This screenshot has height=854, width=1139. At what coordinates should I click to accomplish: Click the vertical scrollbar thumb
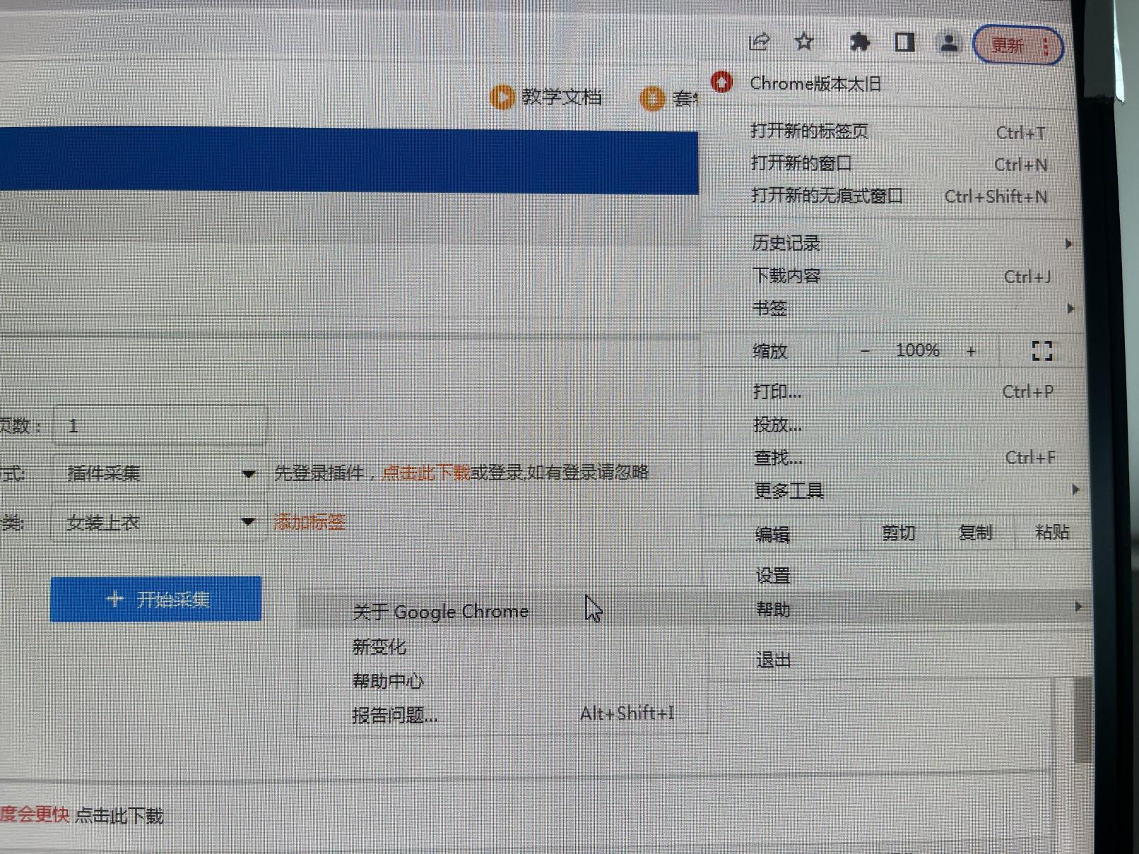(x=1082, y=719)
